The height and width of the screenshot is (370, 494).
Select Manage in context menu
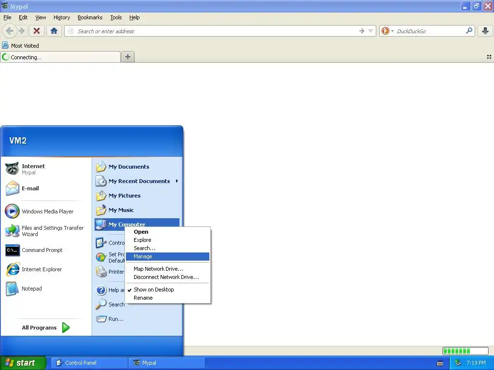coord(167,256)
